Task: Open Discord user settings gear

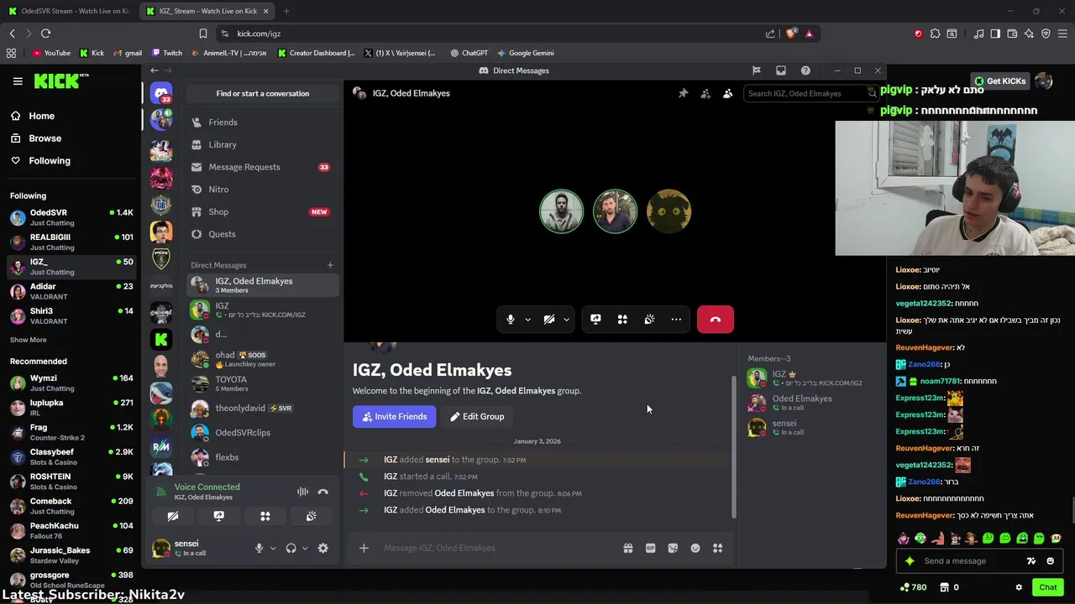Action: tap(323, 548)
